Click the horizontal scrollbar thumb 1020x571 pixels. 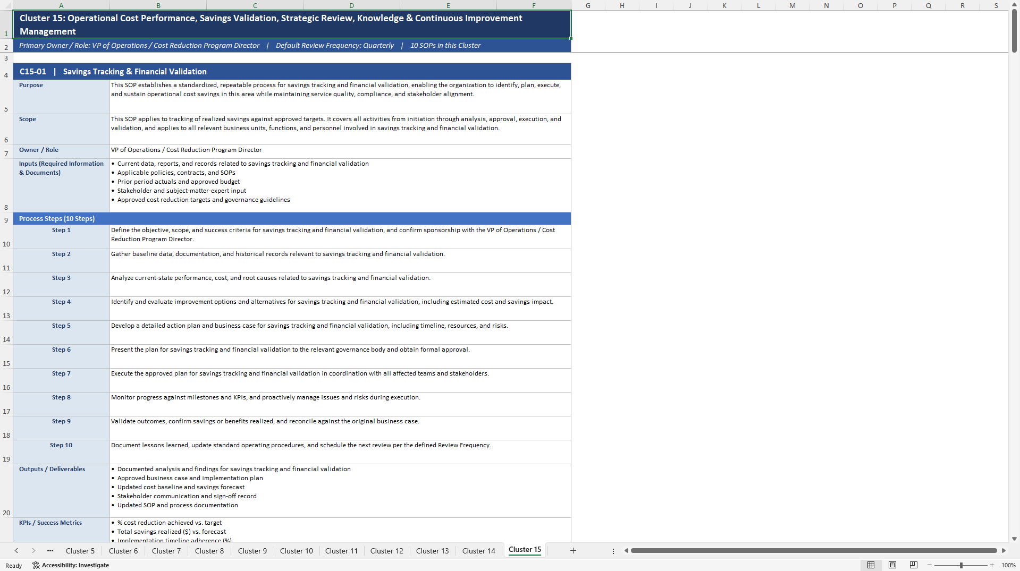(x=814, y=551)
